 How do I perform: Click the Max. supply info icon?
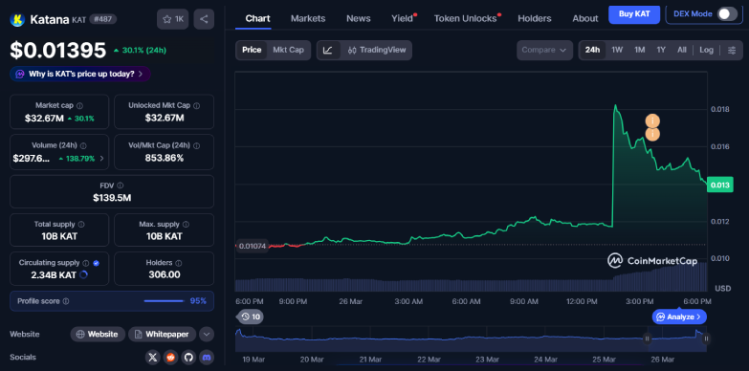pos(186,224)
